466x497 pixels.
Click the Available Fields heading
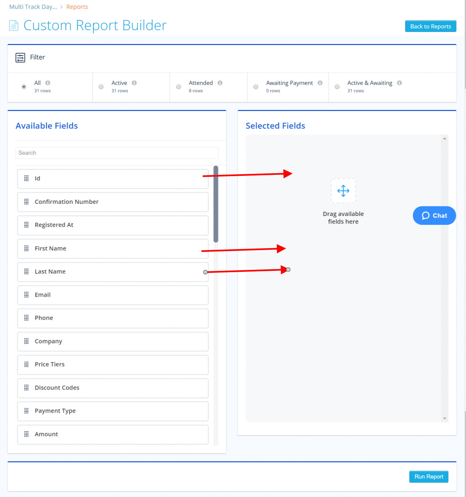[x=47, y=126]
